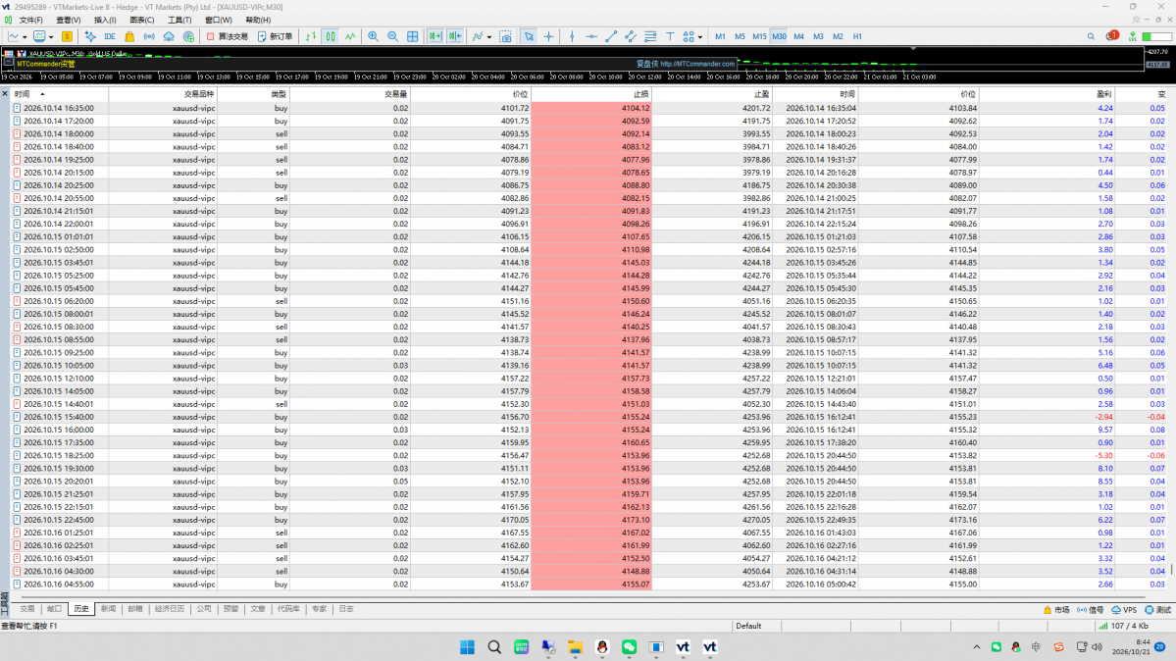Screen dimensions: 1176x661
Task: Switch to the 交易 tab
Action: [27, 609]
